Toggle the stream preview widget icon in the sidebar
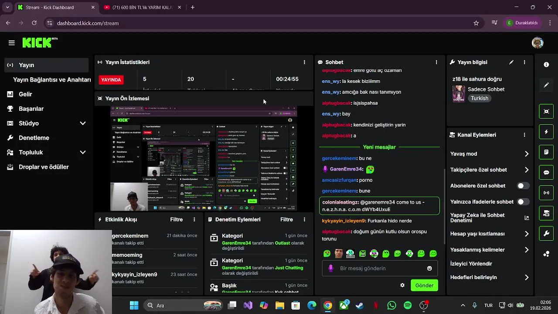 (546, 111)
